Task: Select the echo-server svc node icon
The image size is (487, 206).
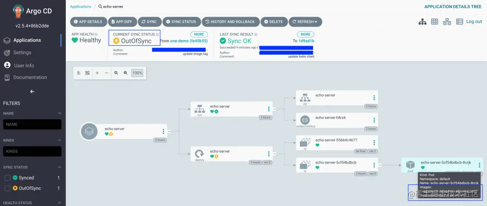Action: pos(199,109)
